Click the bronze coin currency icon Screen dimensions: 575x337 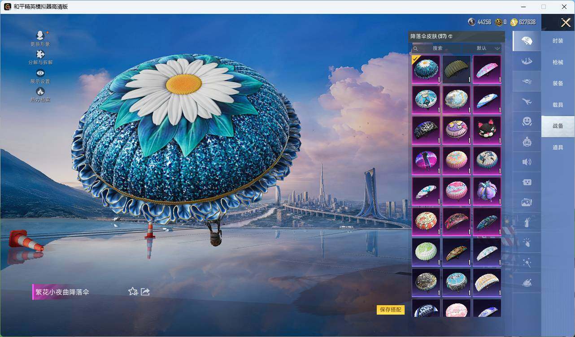pyautogui.click(x=499, y=22)
